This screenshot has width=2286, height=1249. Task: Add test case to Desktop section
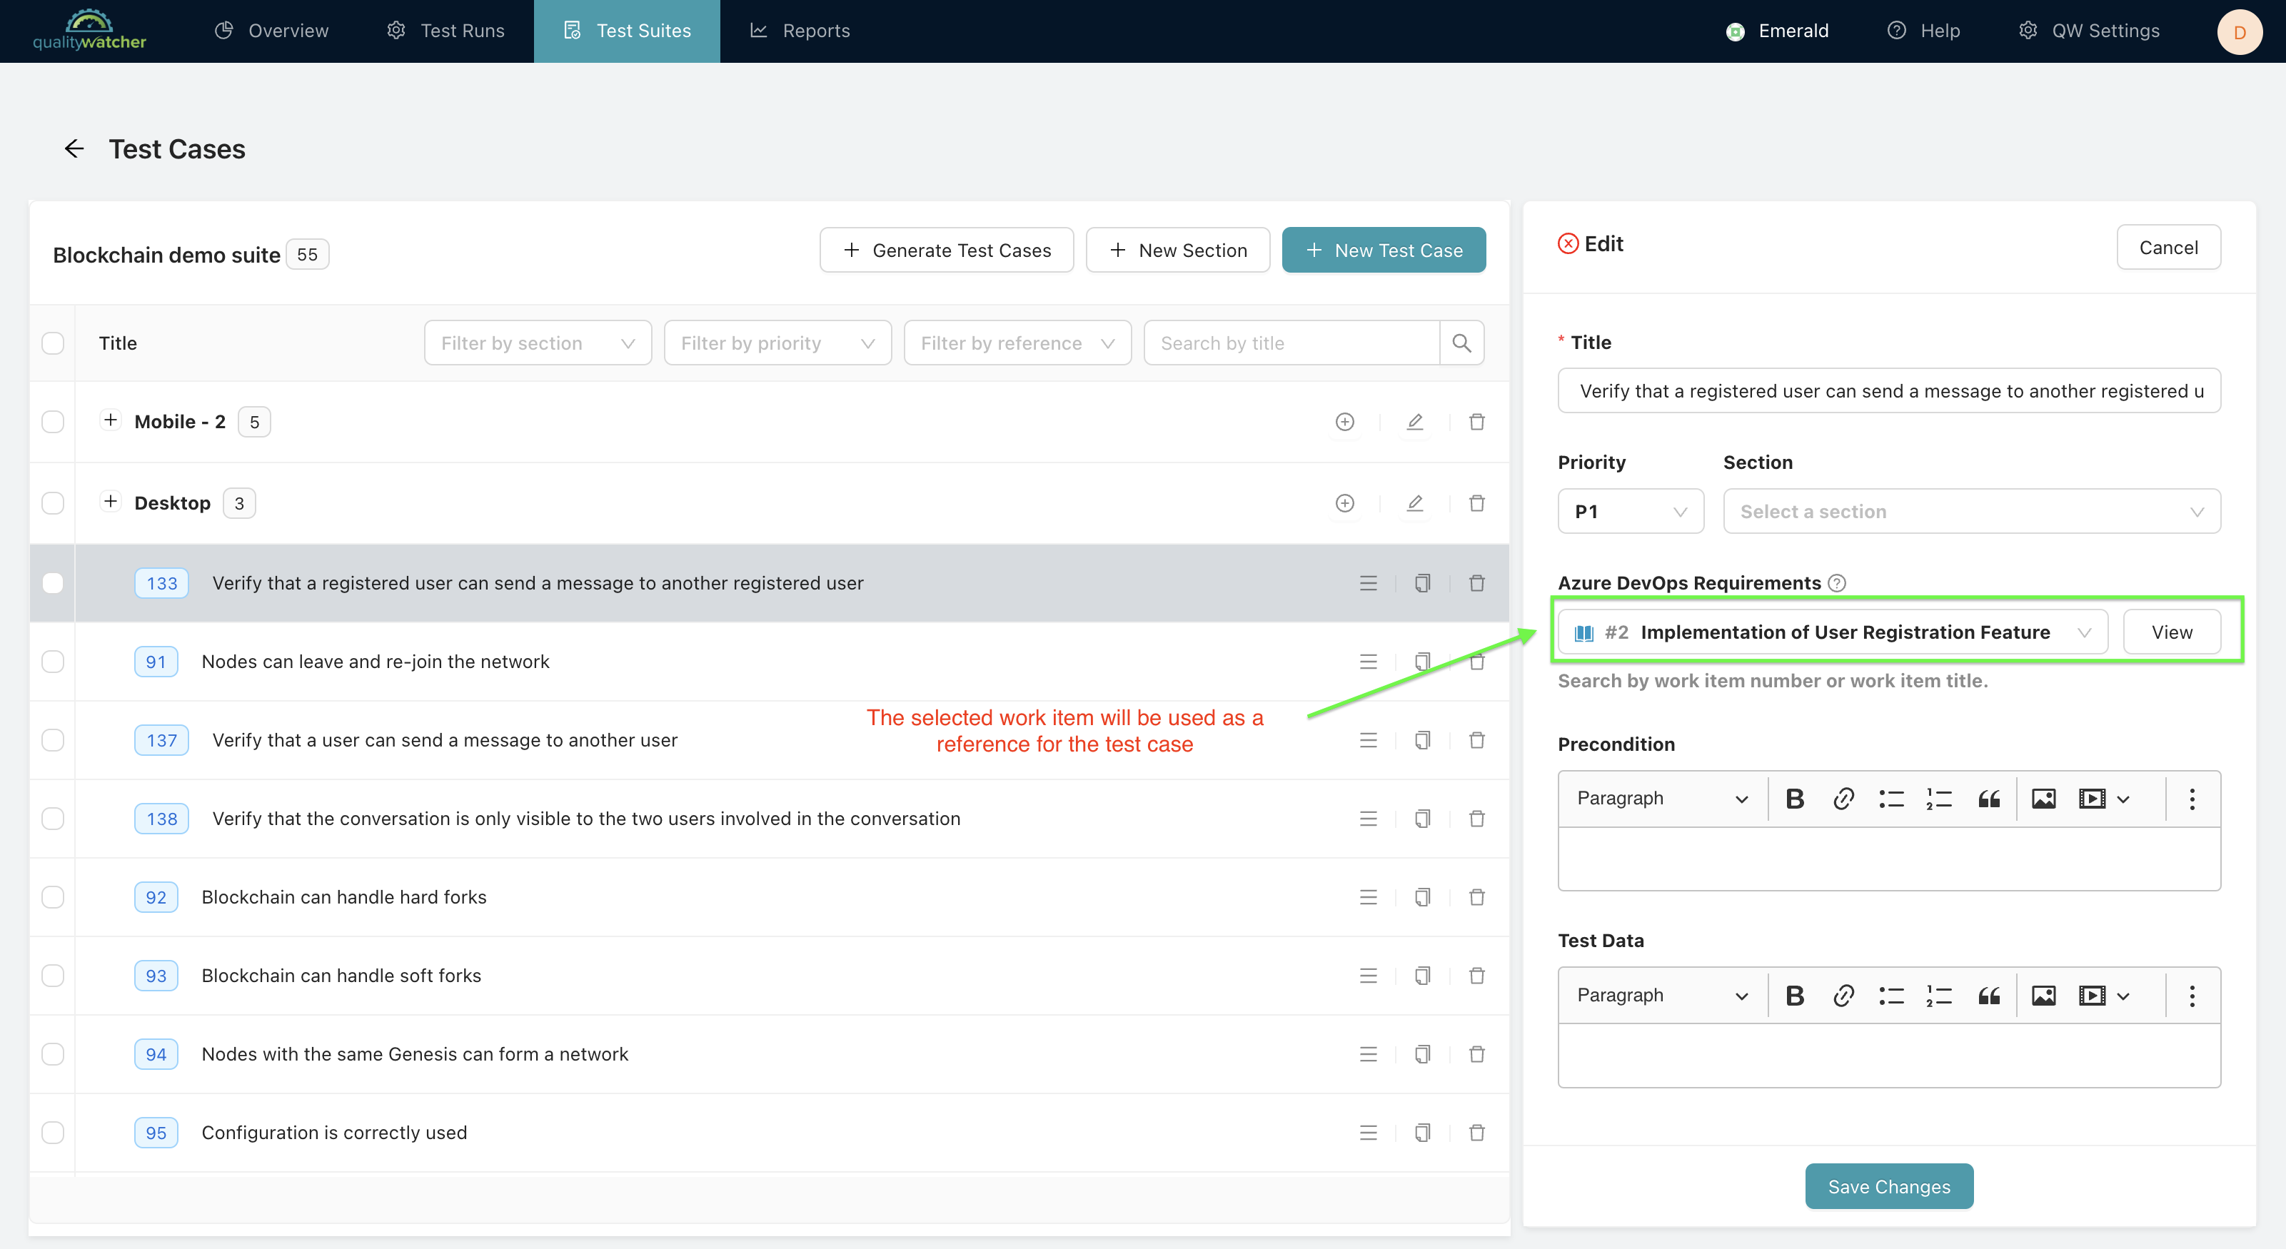point(1345,503)
